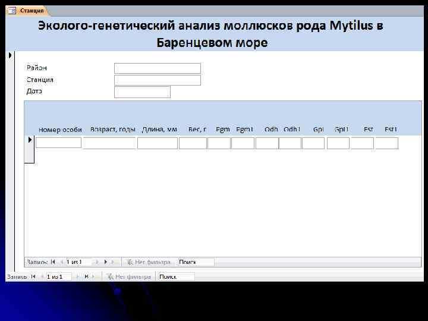Click the main form record number box 1 из 1
Viewport: 428px width, 321px height.
59,277
